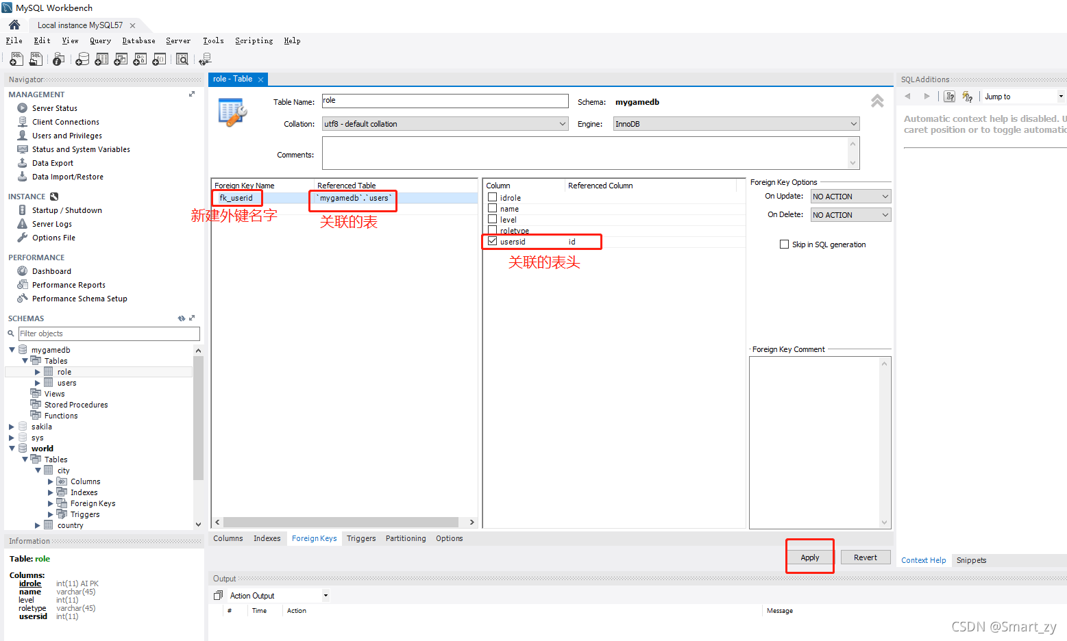Open Performance Dashboard
This screenshot has height=641, width=1067.
(x=51, y=271)
